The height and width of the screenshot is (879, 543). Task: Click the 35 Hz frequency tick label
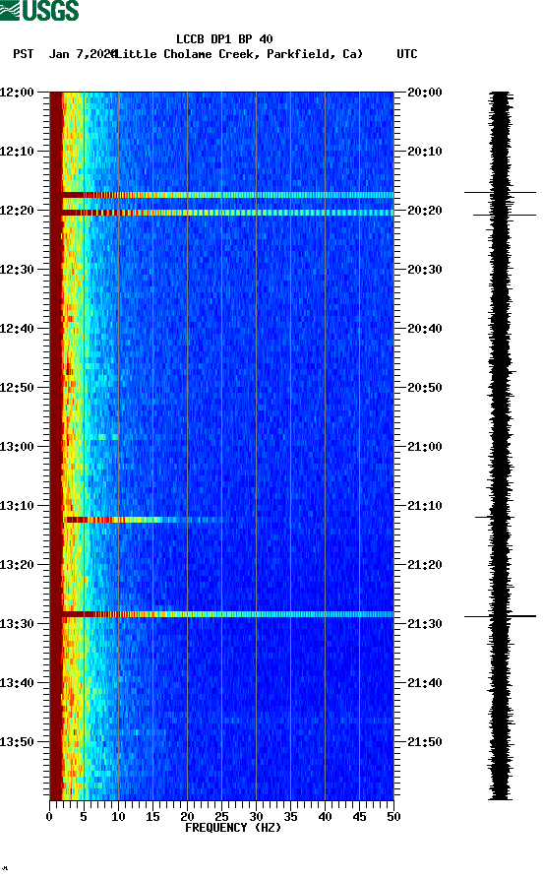[x=290, y=817]
